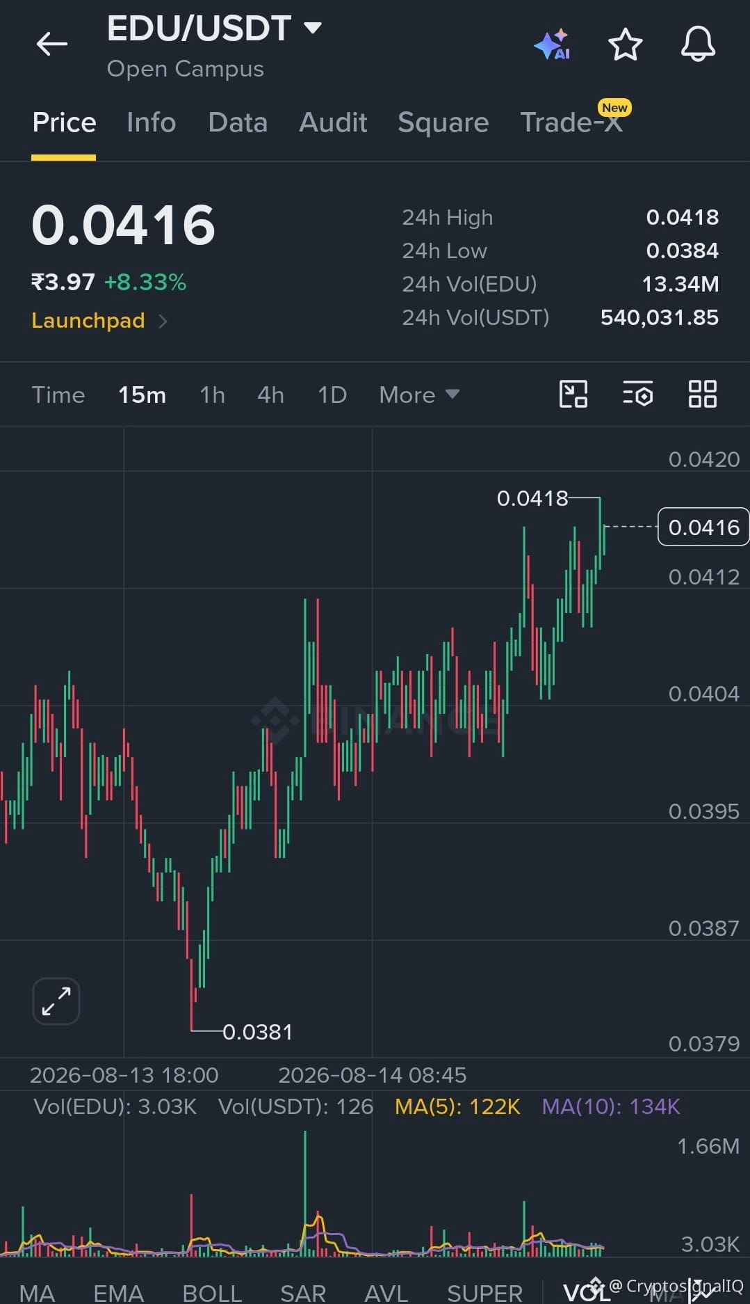750x1304 pixels.
Task: Open the Audit tab
Action: click(333, 122)
